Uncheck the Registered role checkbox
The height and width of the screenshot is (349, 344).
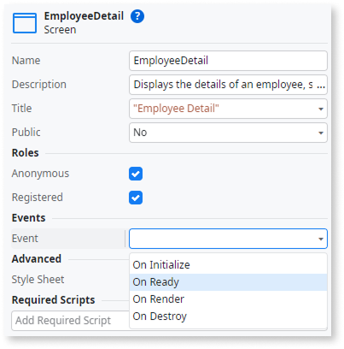point(136,198)
